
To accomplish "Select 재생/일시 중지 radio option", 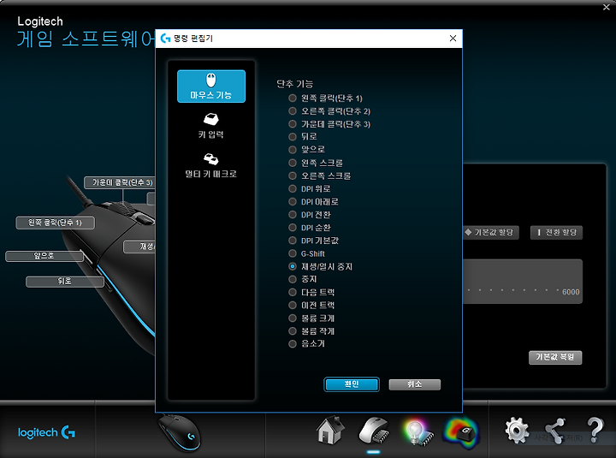I will tap(321, 266).
